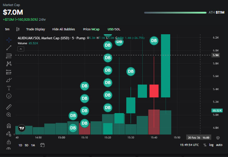Toggle the auto scale
Viewport: 228px width, 157px height.
tap(219, 145)
